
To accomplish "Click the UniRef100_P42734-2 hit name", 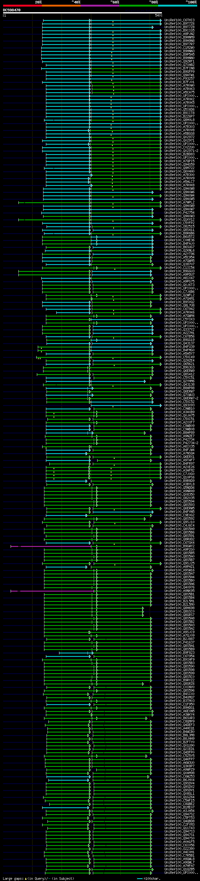I will tap(181, 443).
